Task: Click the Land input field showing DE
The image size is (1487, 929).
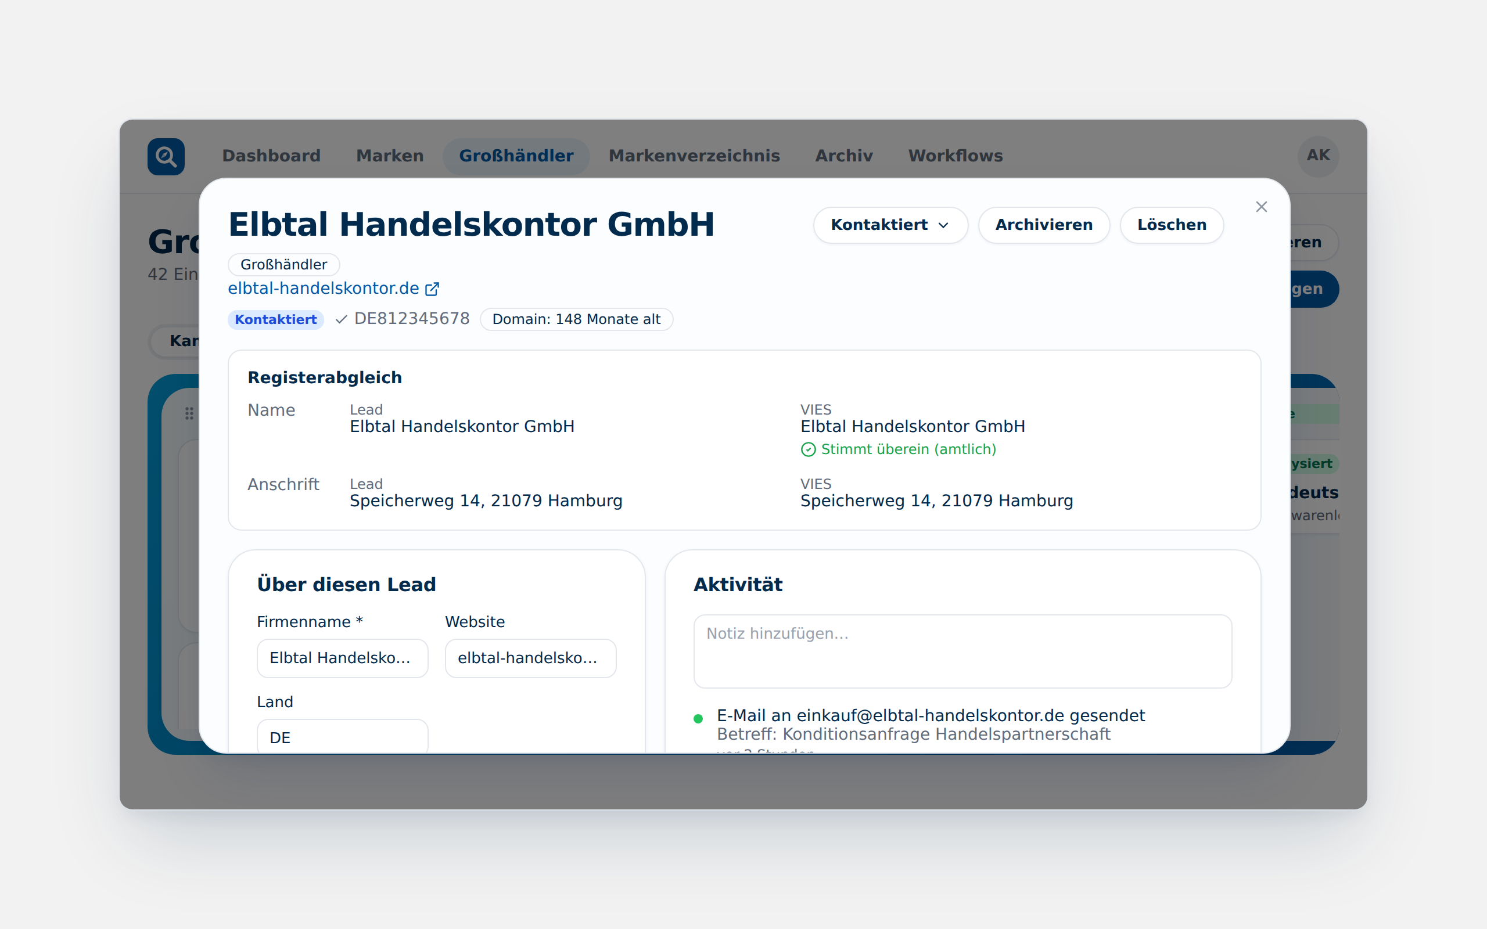Action: 342,736
